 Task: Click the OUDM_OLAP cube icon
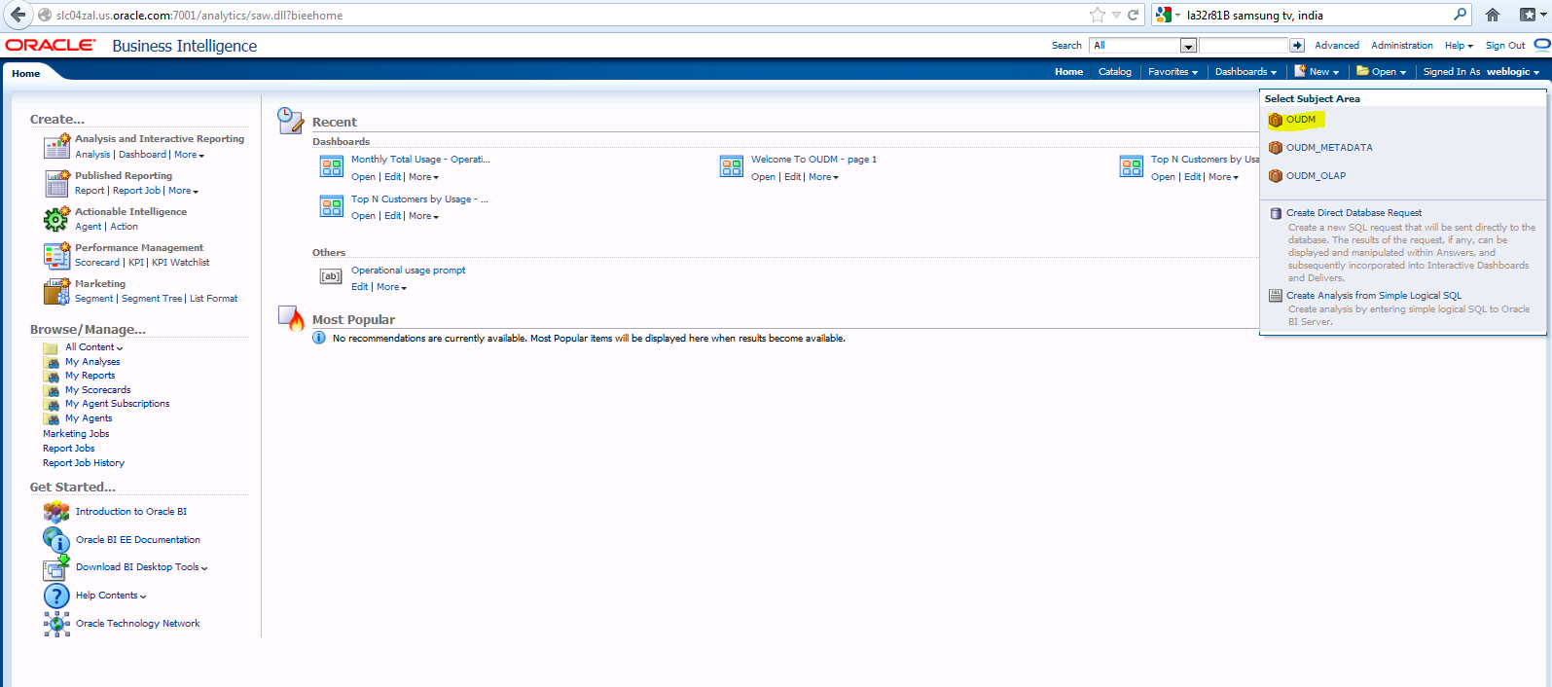[x=1275, y=176]
